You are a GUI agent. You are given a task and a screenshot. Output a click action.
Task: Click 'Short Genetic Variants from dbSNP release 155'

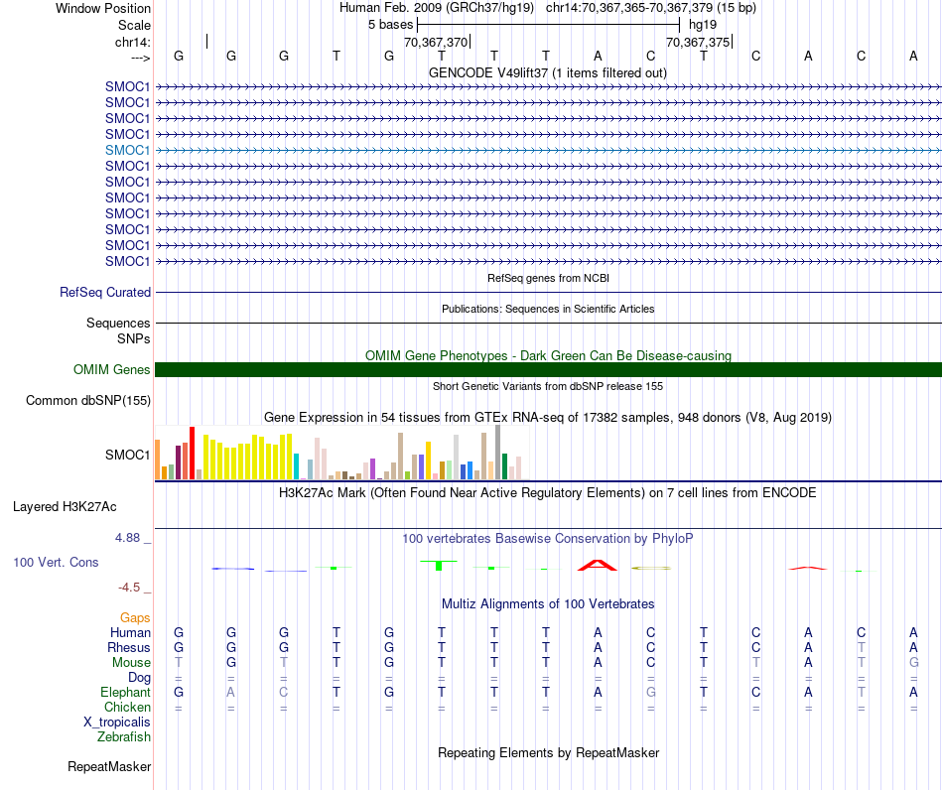[x=548, y=387]
